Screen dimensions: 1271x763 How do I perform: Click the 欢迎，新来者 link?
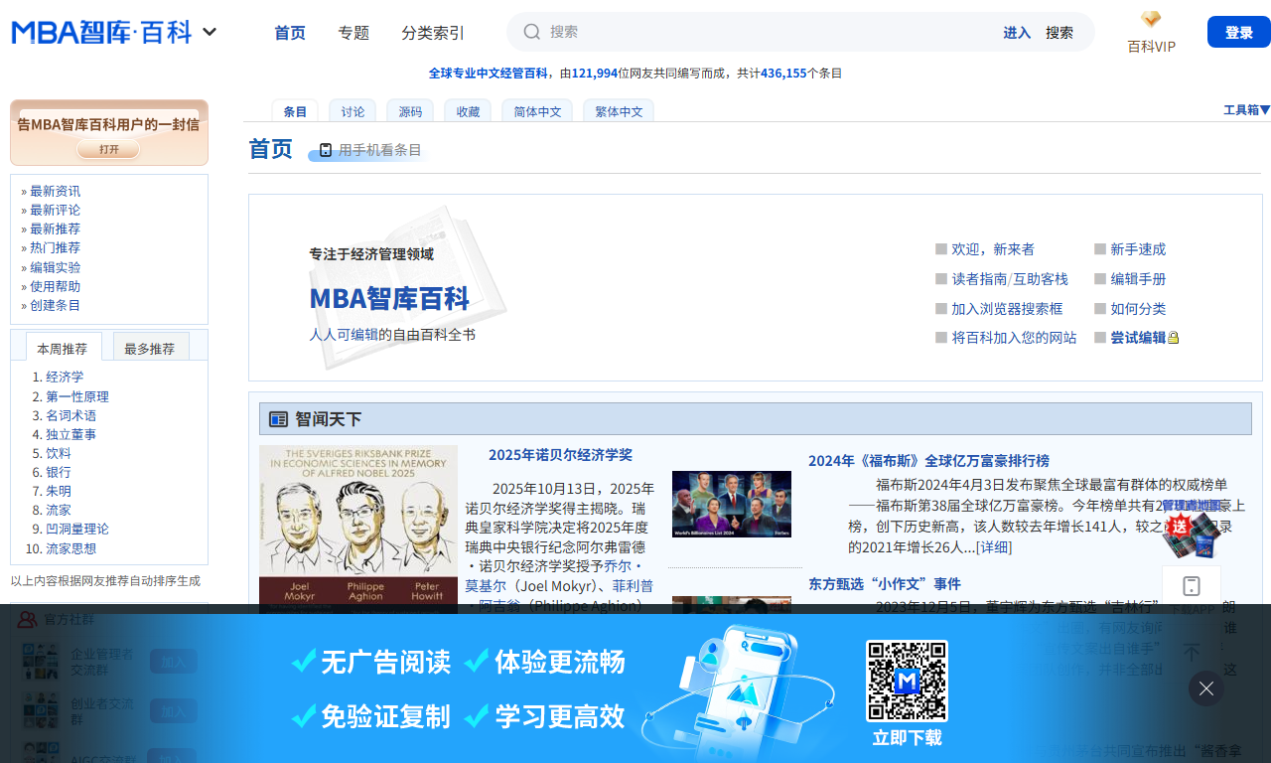coord(993,249)
